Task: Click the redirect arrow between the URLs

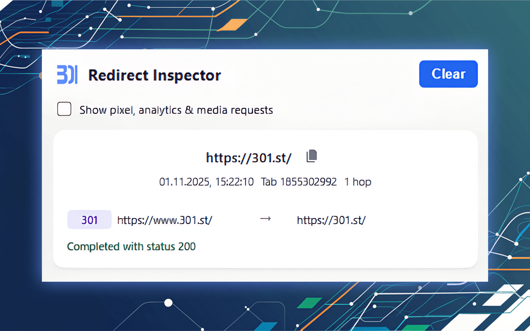Action: [265, 219]
